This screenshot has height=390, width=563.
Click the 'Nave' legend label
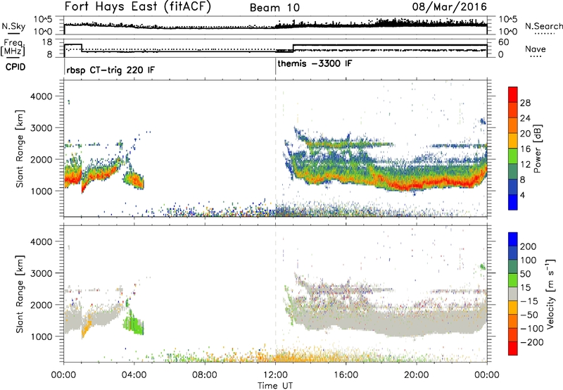click(x=535, y=49)
